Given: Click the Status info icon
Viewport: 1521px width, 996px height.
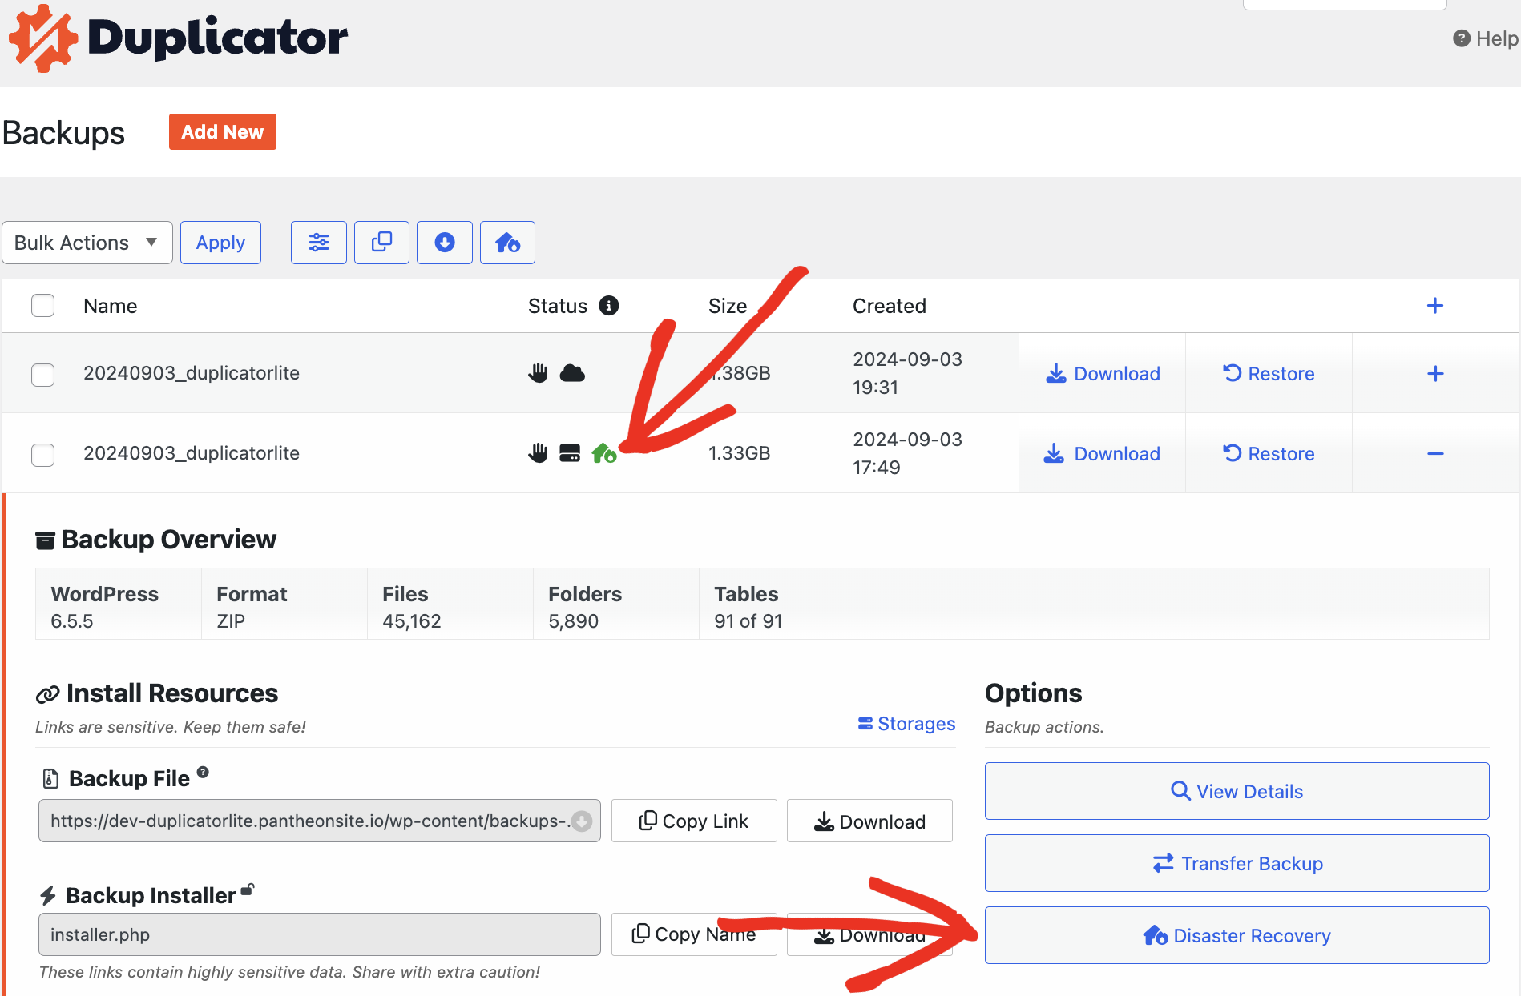Looking at the screenshot, I should [x=609, y=306].
